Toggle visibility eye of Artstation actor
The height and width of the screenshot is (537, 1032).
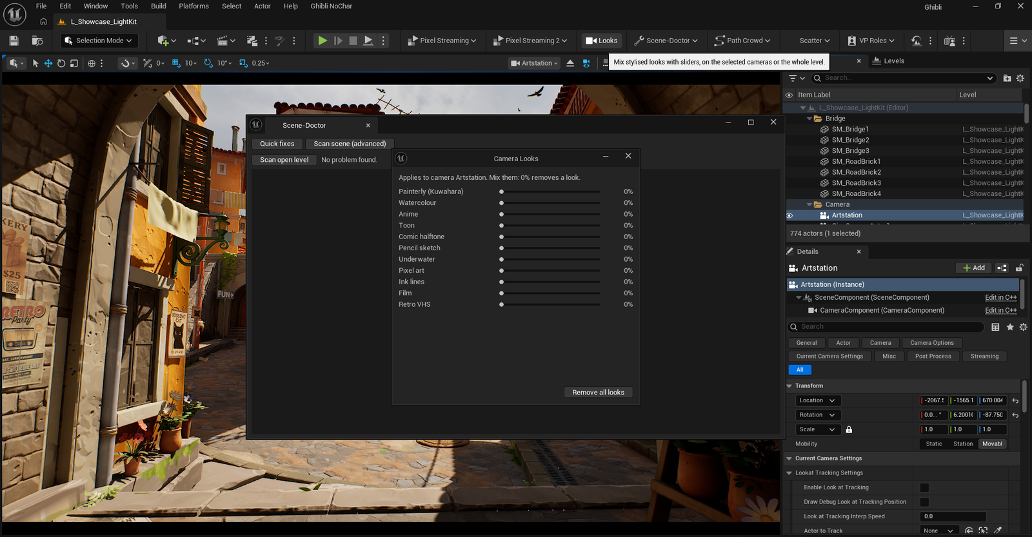[789, 215]
